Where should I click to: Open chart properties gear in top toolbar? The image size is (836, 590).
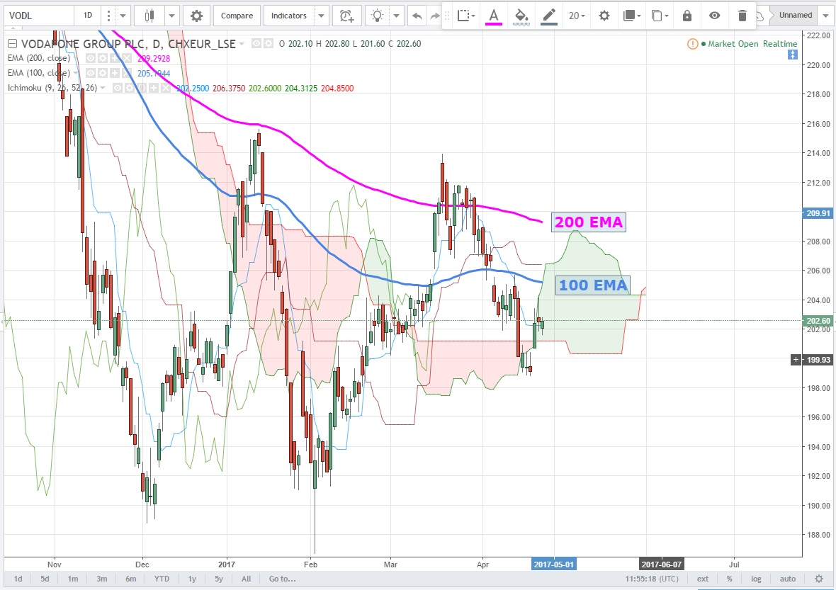click(x=197, y=16)
